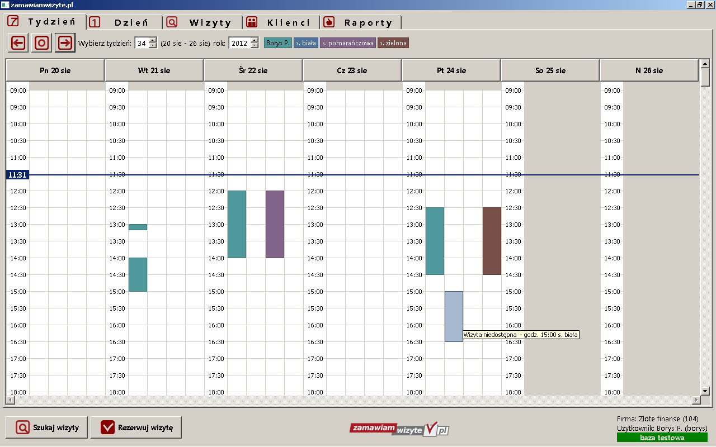
Task: Select the So 25 sie day header
Action: point(550,70)
